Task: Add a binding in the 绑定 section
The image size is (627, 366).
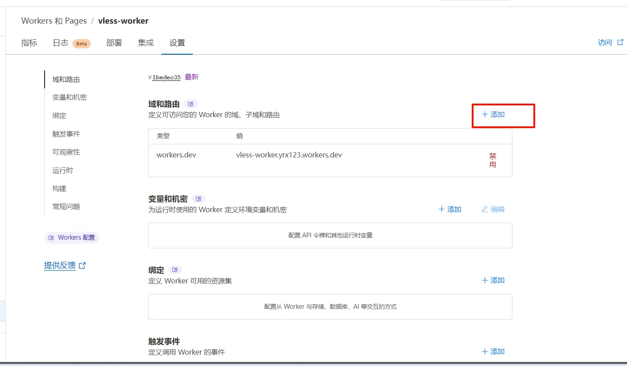Action: tap(493, 280)
